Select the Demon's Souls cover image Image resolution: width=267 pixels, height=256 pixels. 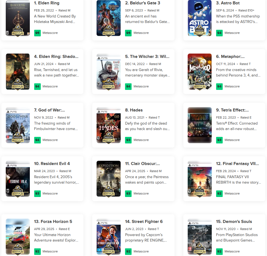(200, 236)
